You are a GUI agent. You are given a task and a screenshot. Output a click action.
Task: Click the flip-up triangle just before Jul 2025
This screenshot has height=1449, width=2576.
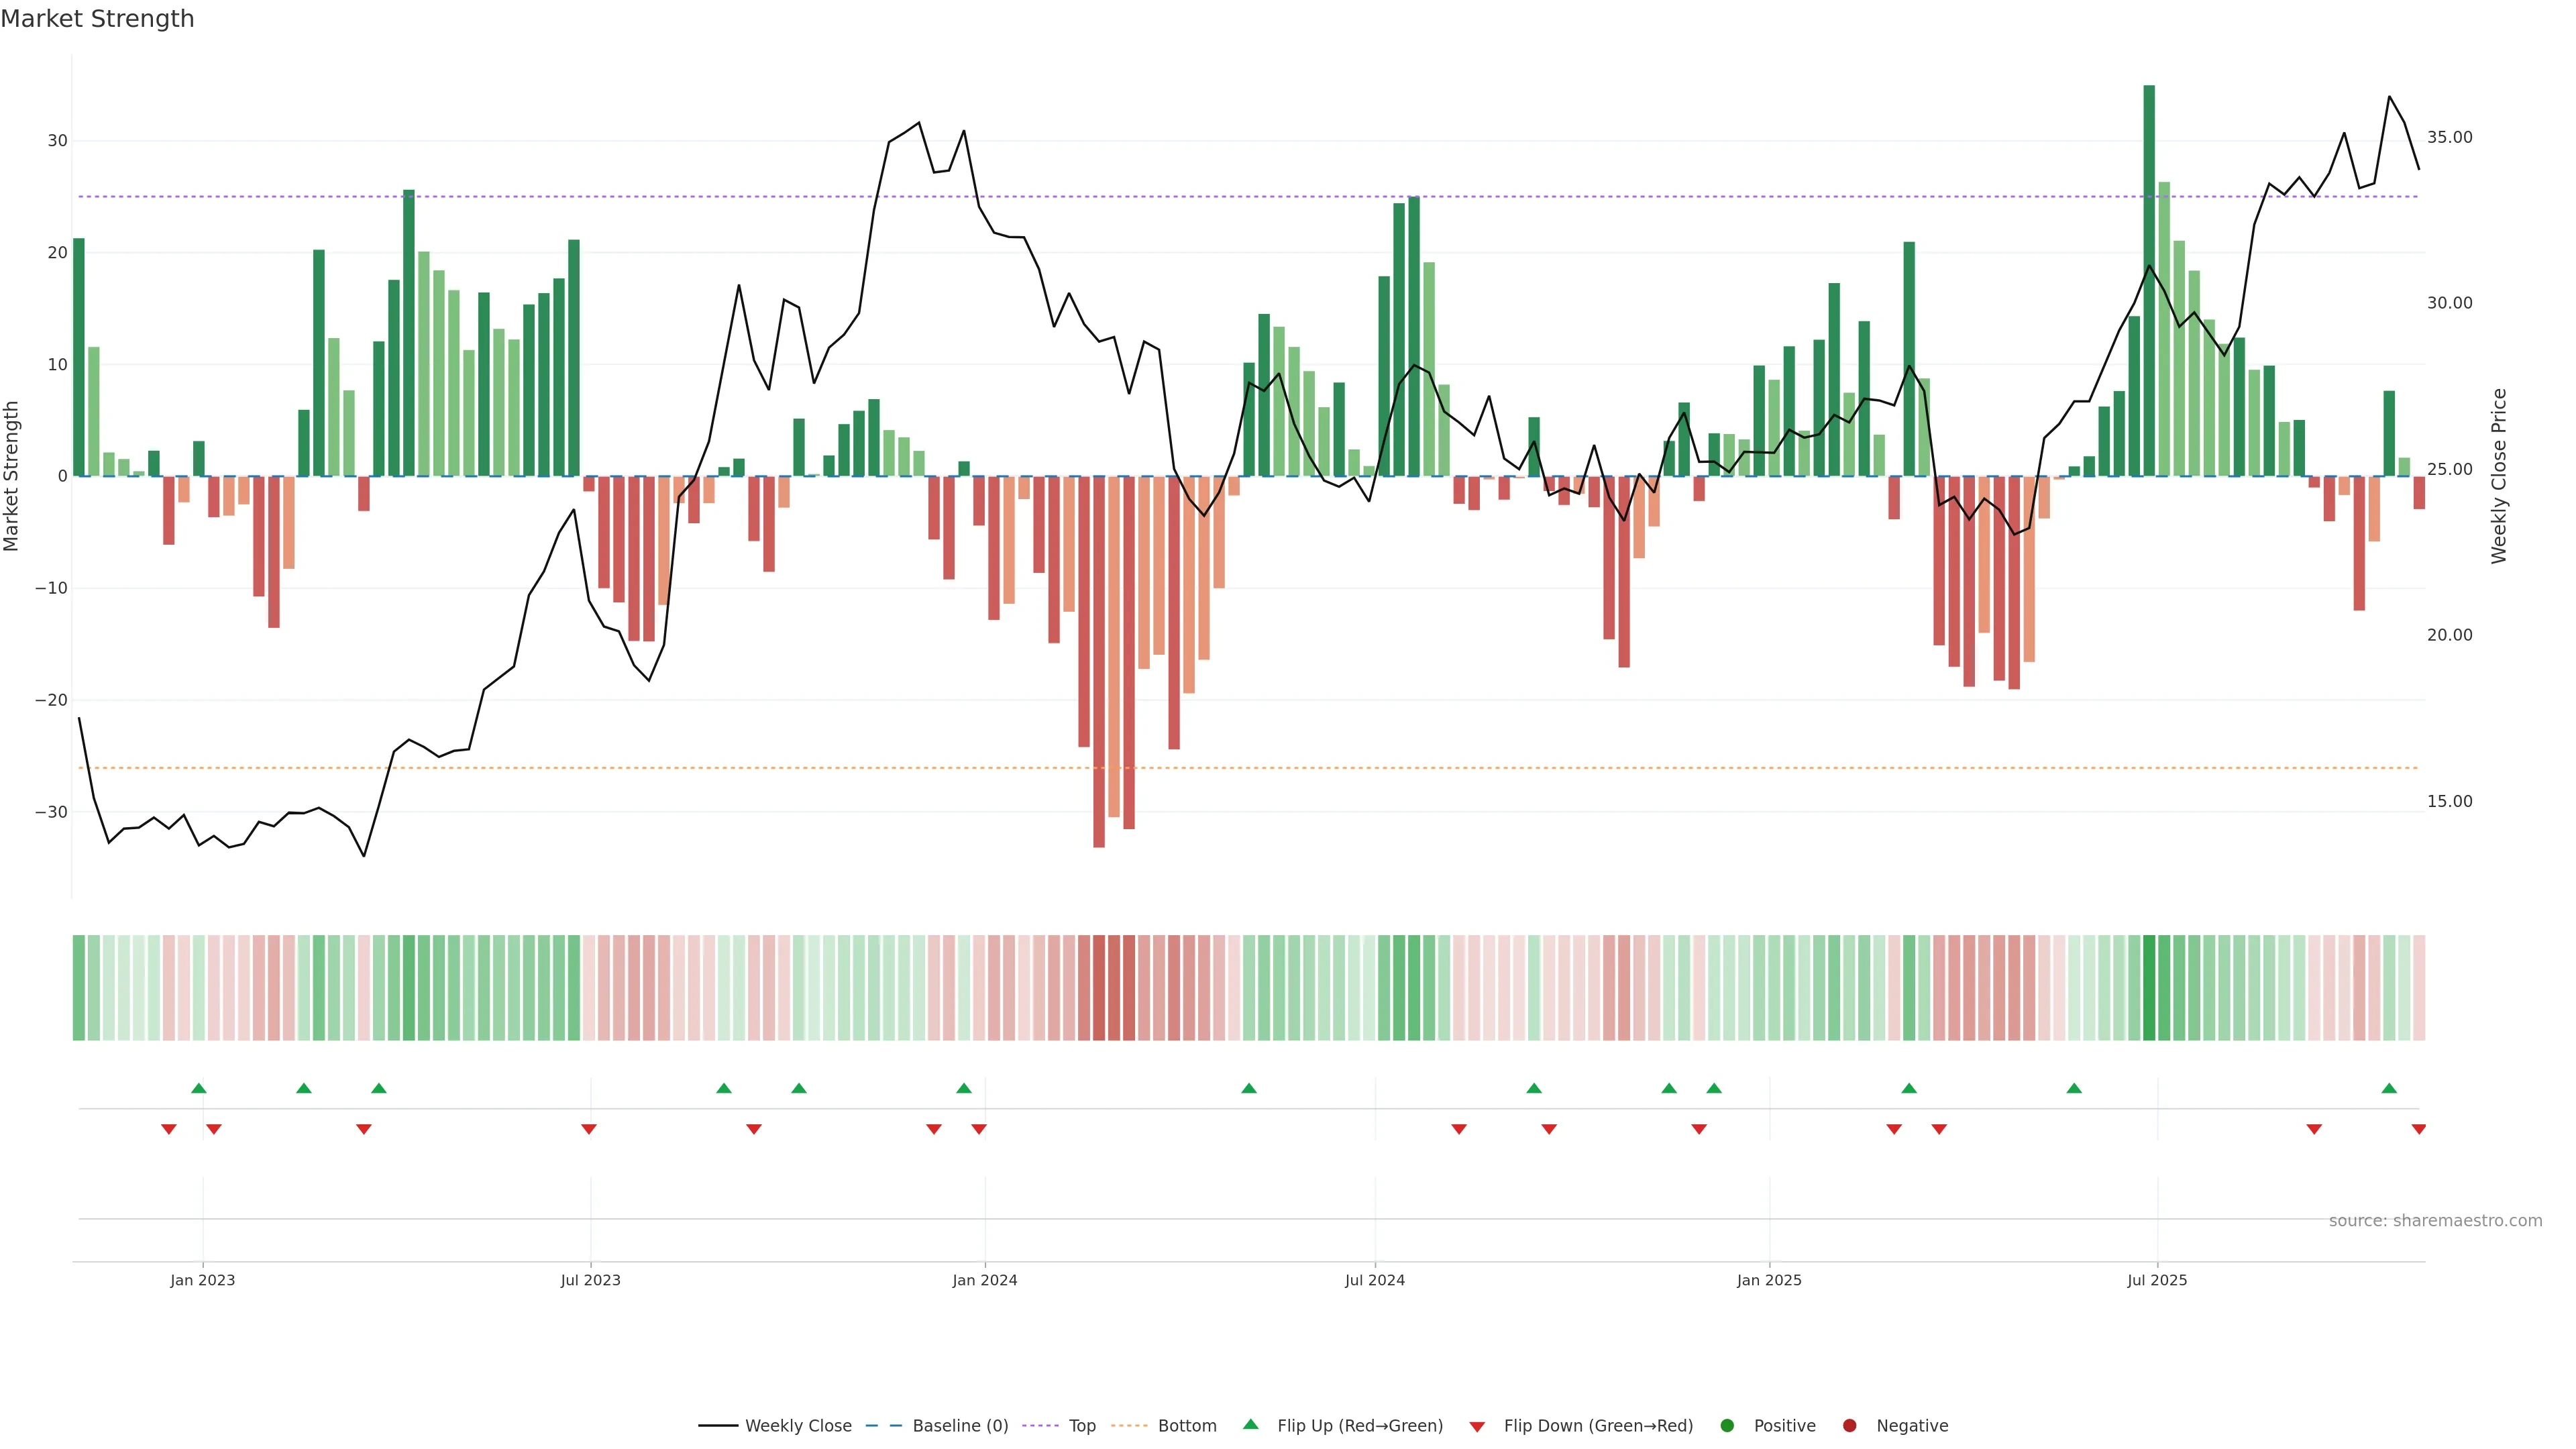coord(2074,1088)
